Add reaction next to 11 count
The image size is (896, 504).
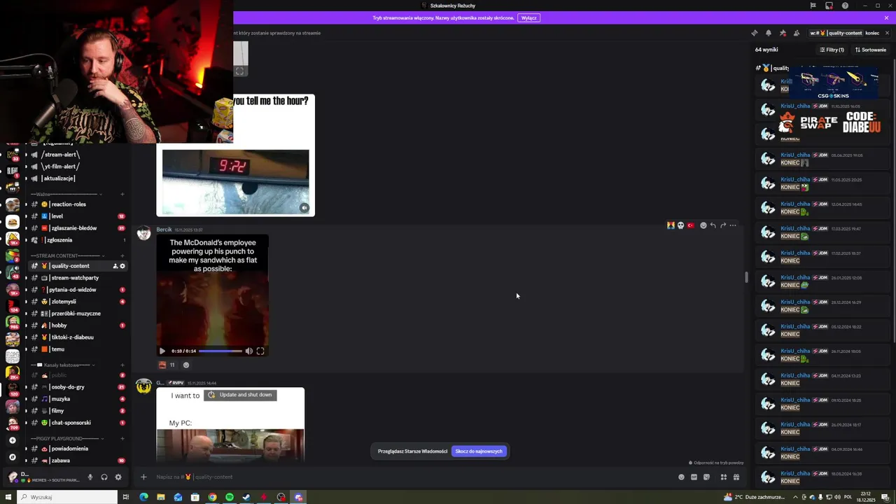186,365
